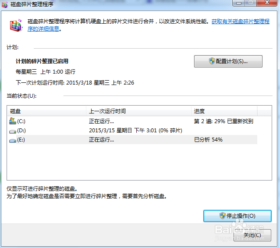Select the (D:) drive row
Image resolution: width=280 pixels, height=248 pixels.
[x=132, y=131]
